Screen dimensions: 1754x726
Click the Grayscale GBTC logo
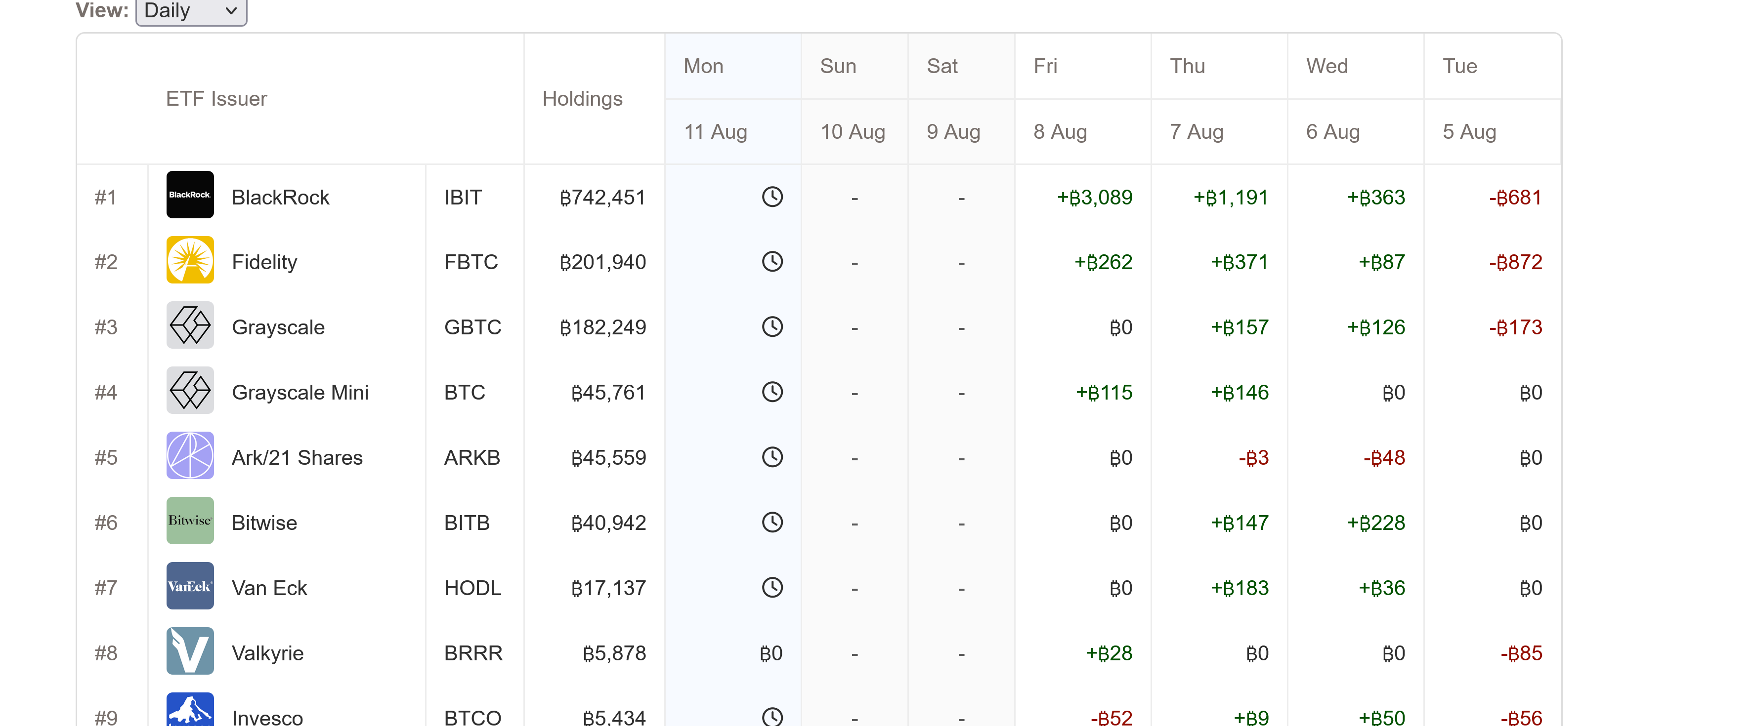click(x=190, y=326)
